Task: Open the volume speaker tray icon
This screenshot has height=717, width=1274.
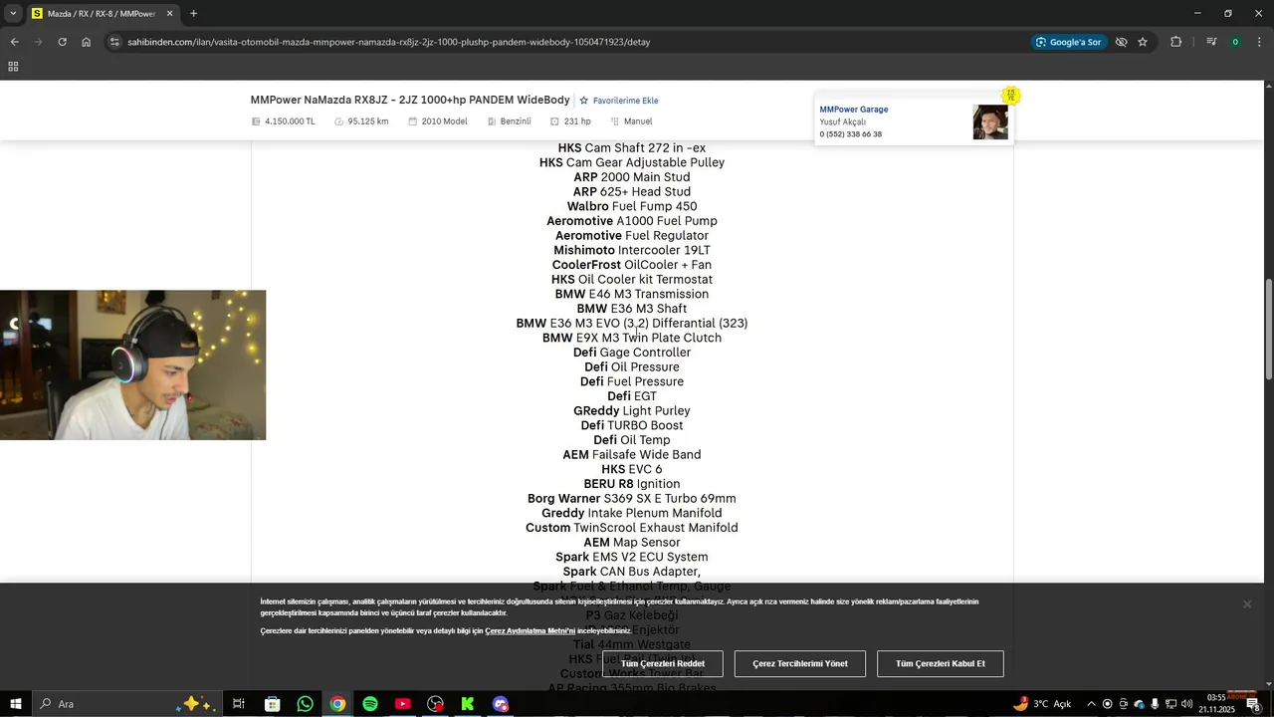Action: coord(1186,704)
